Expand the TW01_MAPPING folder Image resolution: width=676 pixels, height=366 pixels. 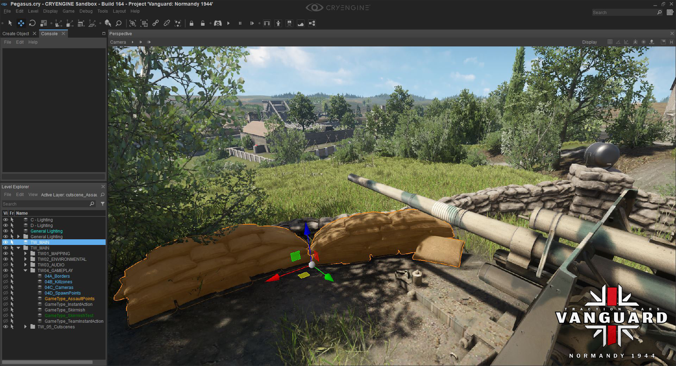click(x=25, y=253)
